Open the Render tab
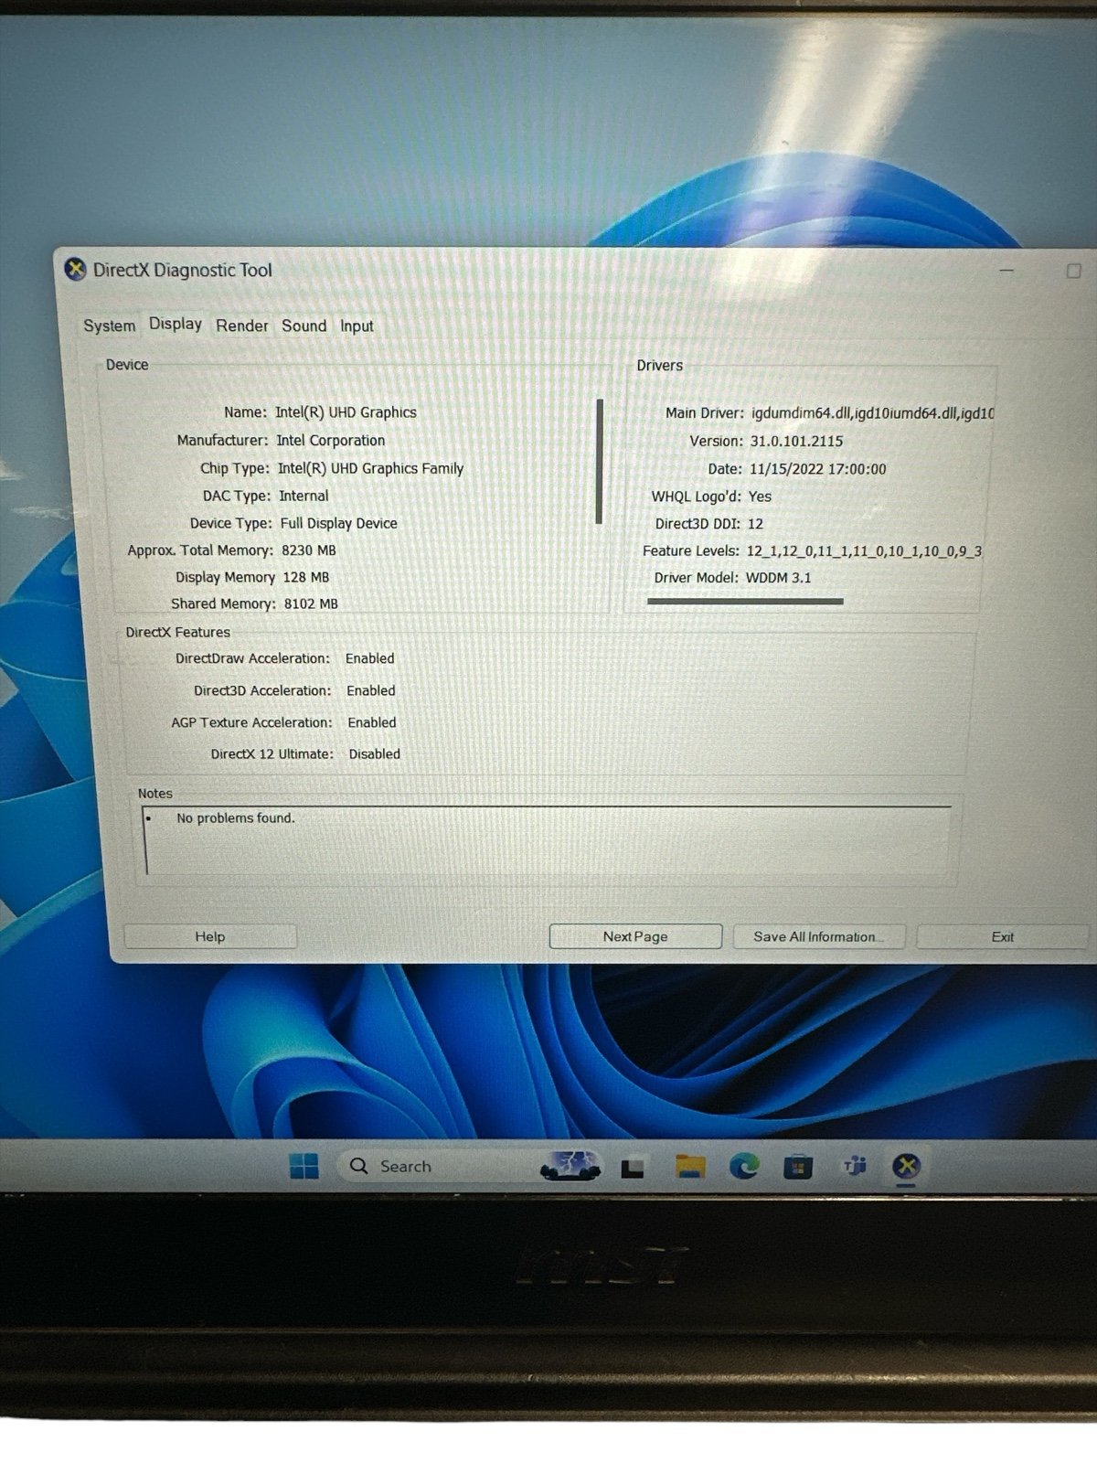The image size is (1097, 1463). [x=242, y=326]
